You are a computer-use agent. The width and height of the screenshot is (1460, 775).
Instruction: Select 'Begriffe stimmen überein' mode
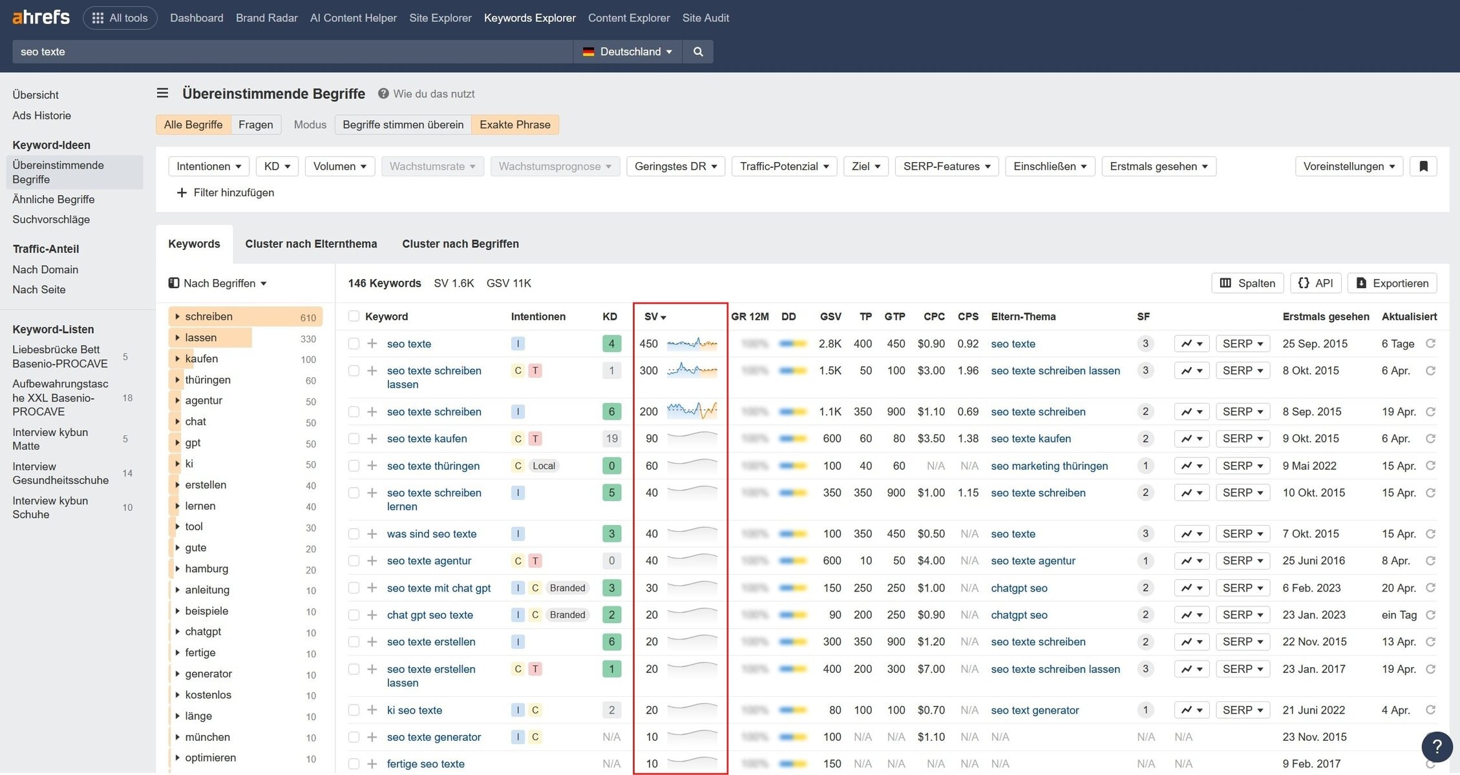[x=403, y=125]
